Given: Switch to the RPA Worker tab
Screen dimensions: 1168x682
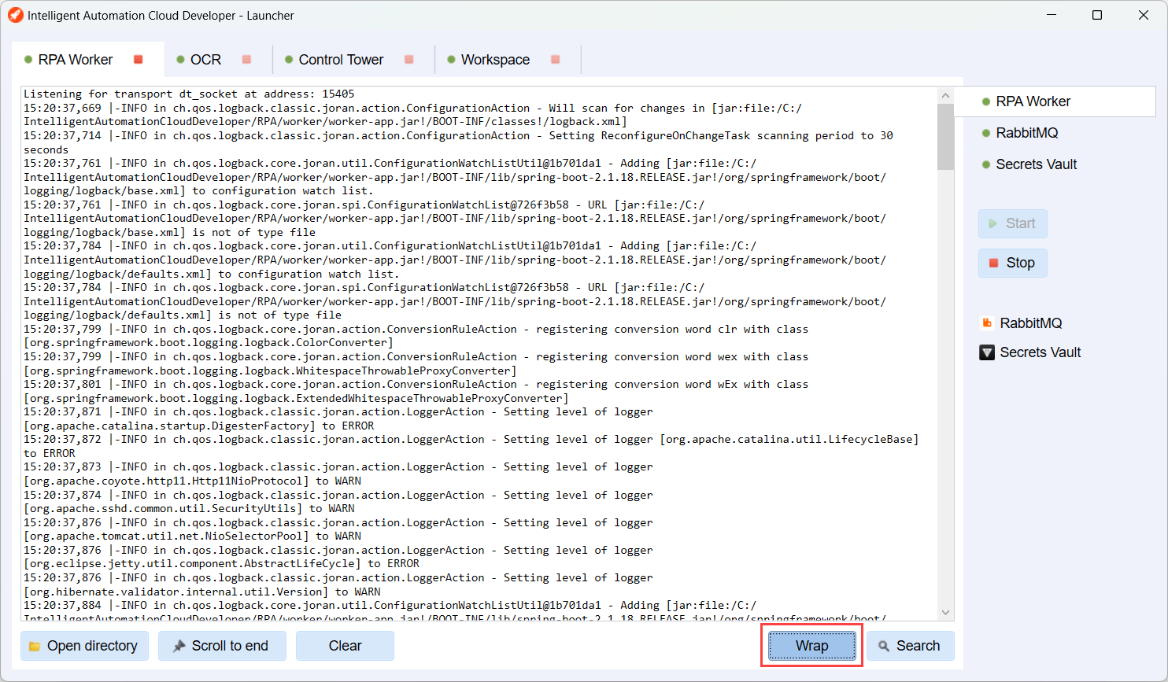Looking at the screenshot, I should (76, 60).
